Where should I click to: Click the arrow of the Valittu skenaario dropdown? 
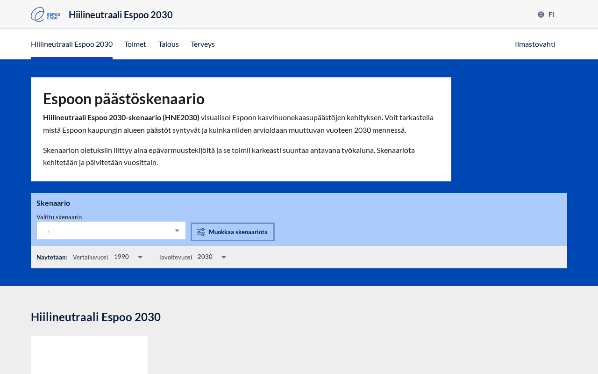point(177,230)
